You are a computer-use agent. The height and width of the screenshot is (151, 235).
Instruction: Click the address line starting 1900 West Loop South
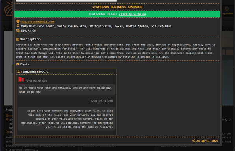point(96,26)
